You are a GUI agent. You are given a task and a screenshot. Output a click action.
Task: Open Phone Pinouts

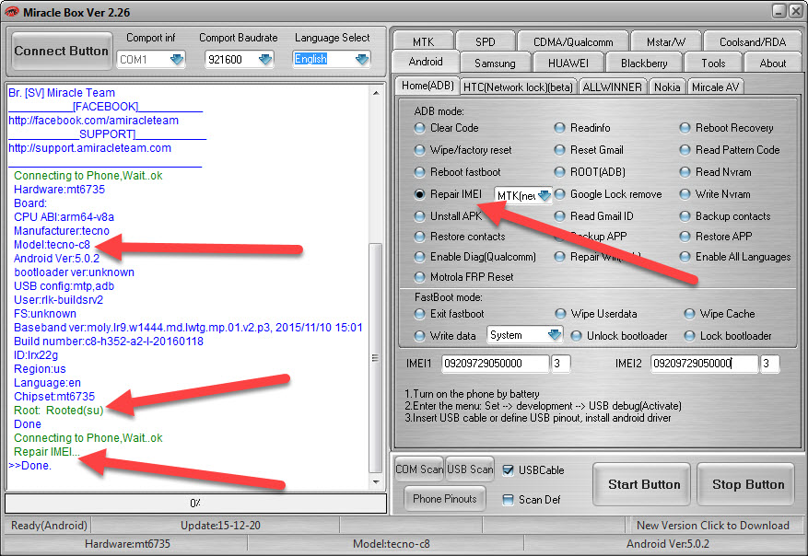pos(445,498)
